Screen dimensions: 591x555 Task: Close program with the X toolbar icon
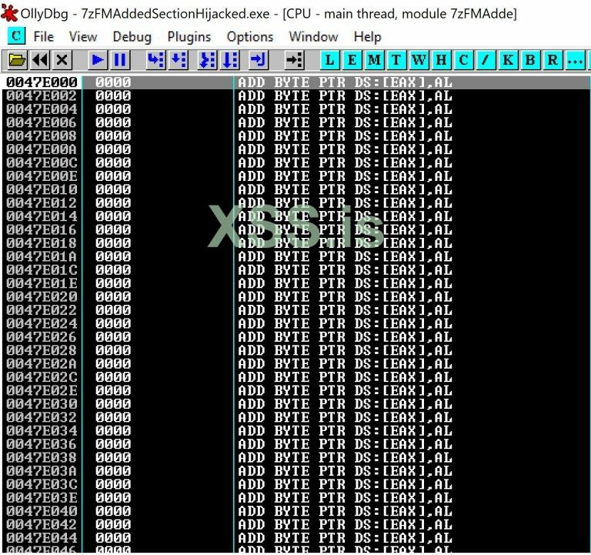[x=62, y=60]
